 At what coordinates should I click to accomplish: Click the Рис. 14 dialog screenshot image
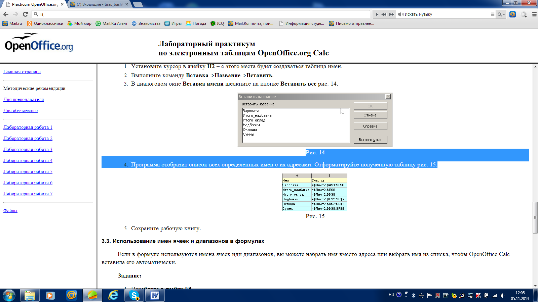[x=315, y=120]
